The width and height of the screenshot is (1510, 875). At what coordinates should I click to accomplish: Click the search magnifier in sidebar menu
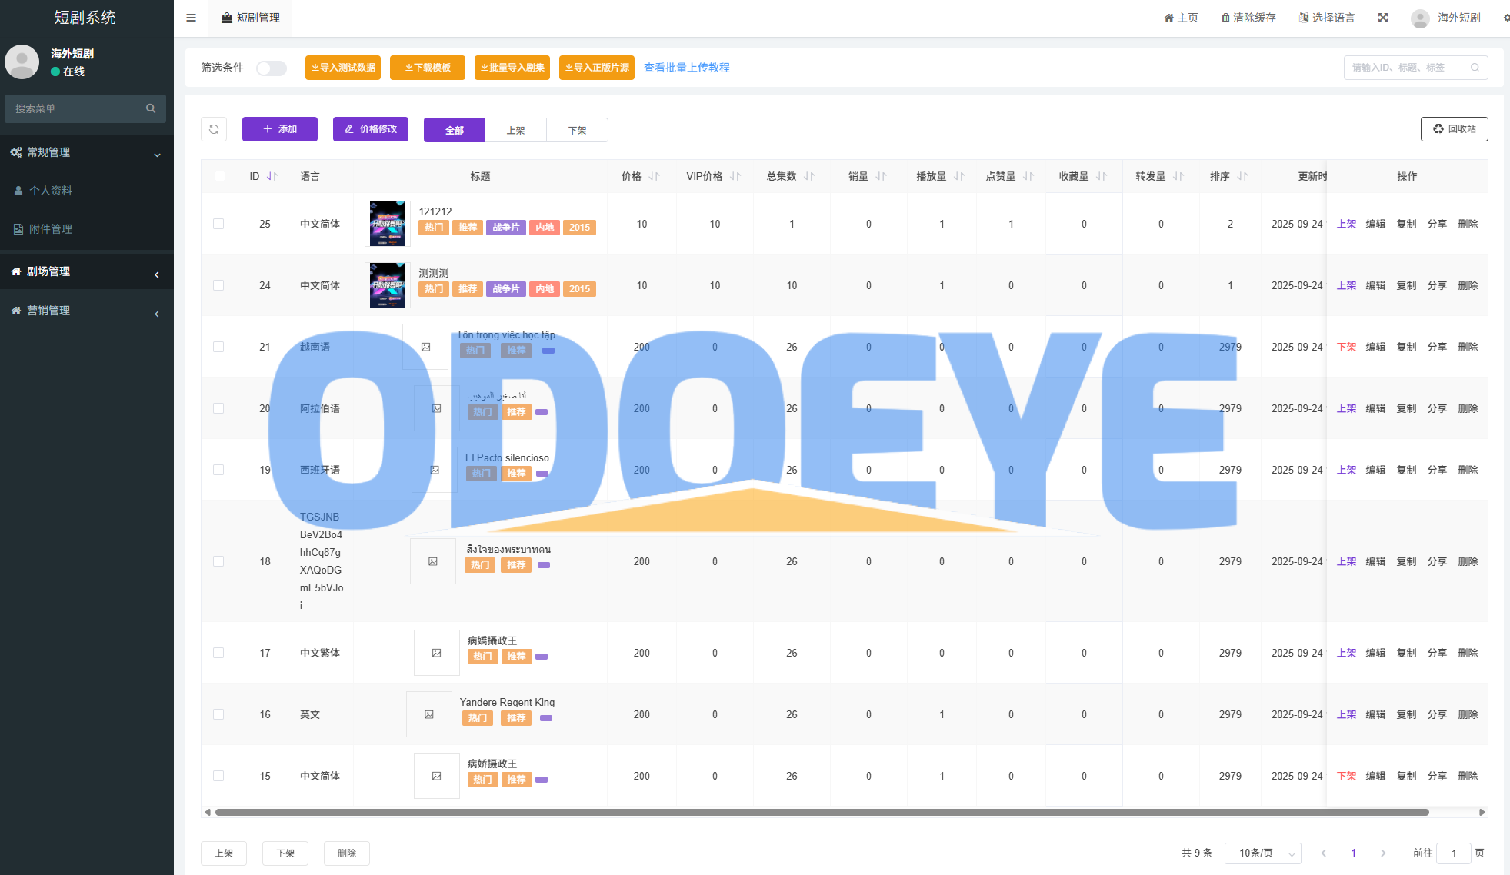151,108
